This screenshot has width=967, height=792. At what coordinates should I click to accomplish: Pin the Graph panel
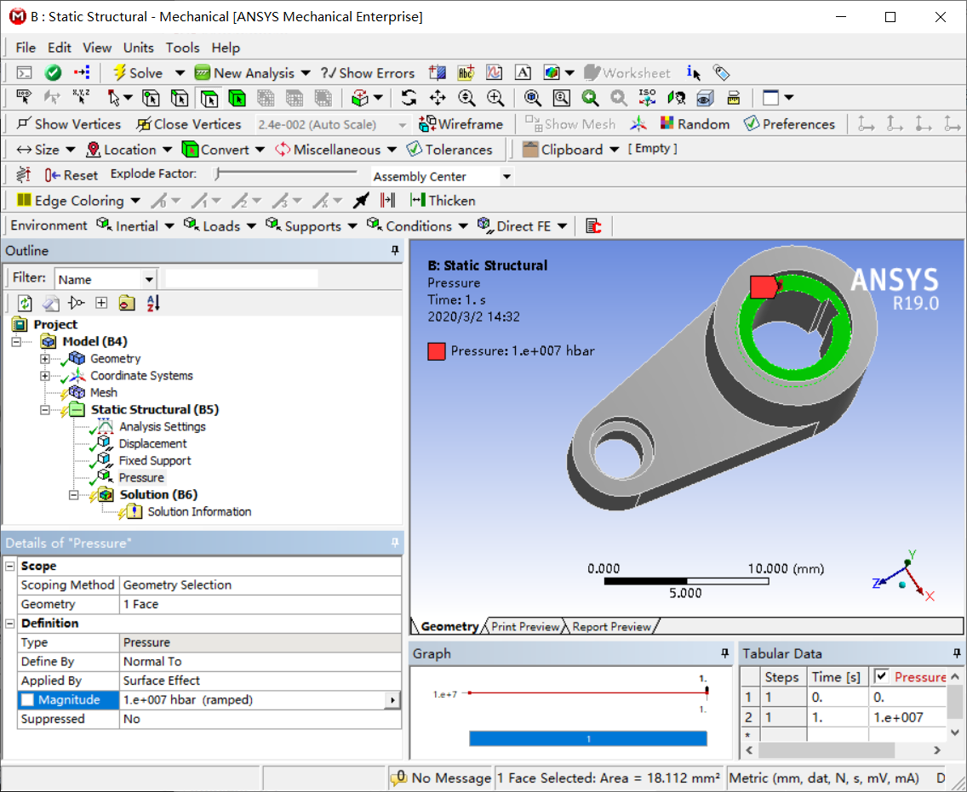pos(724,653)
